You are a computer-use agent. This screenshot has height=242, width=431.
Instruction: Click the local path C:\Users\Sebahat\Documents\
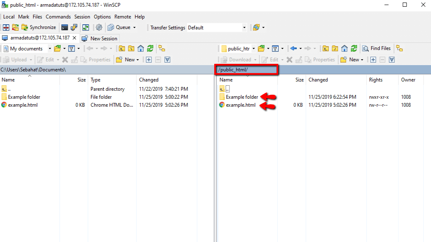point(33,70)
